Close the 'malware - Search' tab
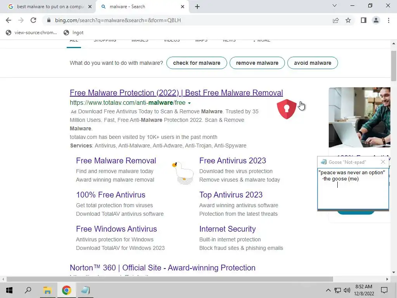Image resolution: width=397 pixels, height=298 pixels. pos(183,7)
